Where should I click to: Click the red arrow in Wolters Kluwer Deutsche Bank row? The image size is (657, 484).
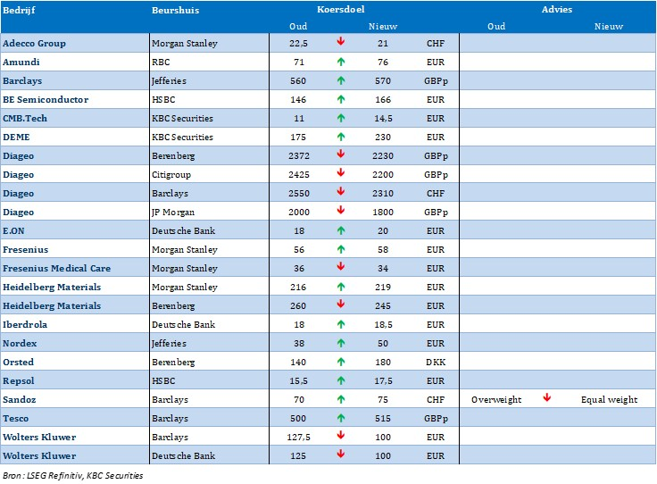(341, 455)
